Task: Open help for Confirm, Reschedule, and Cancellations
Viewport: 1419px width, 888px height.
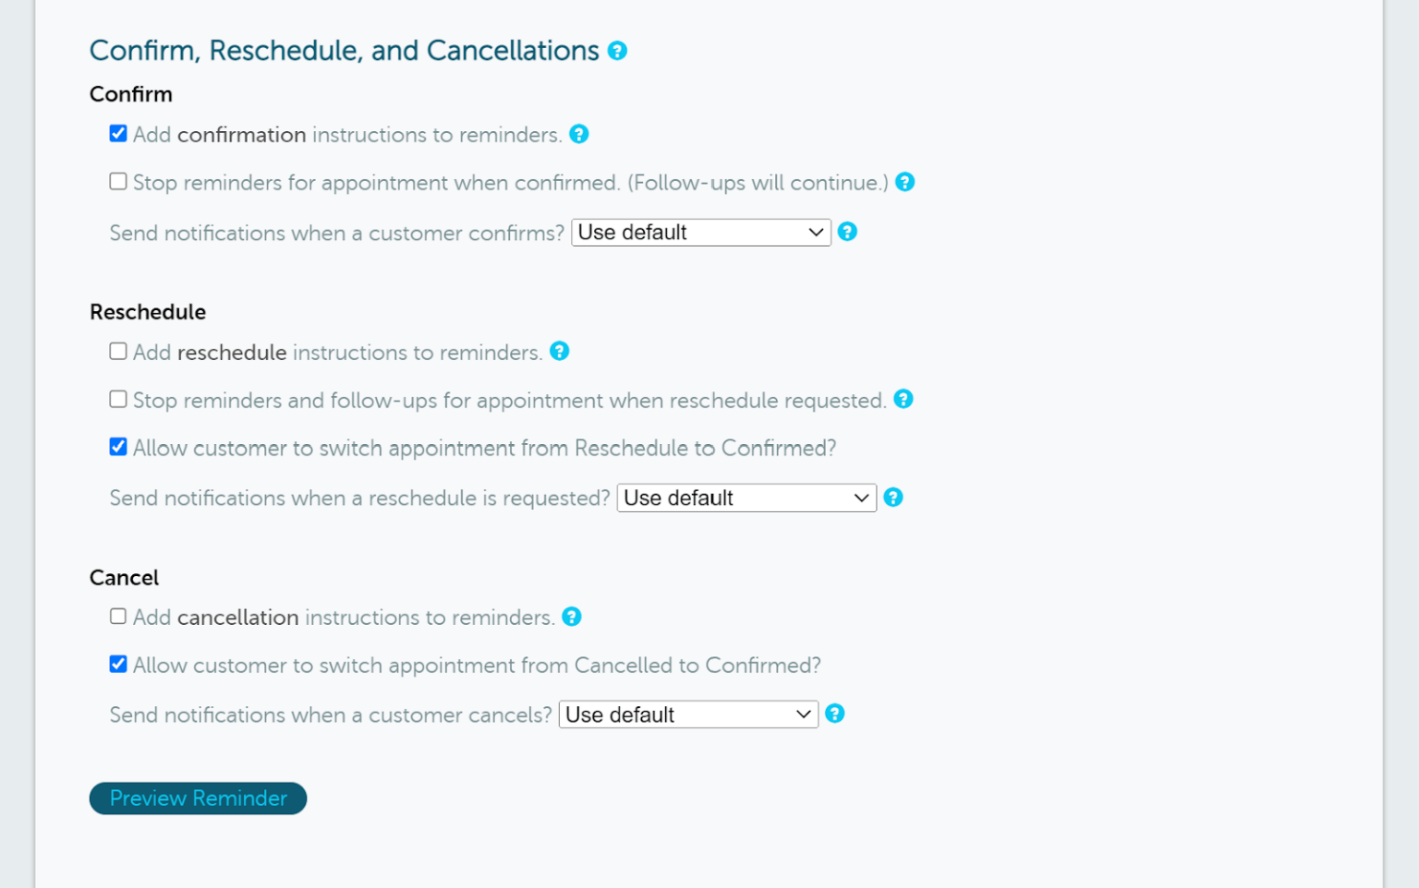Action: (x=617, y=52)
